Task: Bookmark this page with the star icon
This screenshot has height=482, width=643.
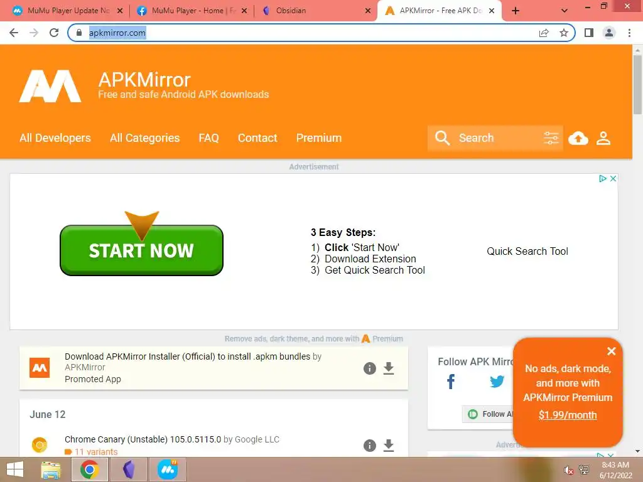Action: point(564,33)
